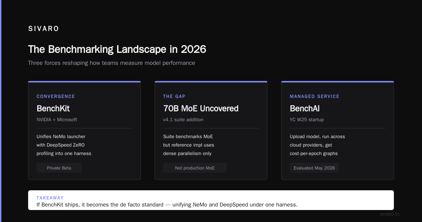Click "cloud providers, get" line

pyautogui.click(x=311, y=145)
